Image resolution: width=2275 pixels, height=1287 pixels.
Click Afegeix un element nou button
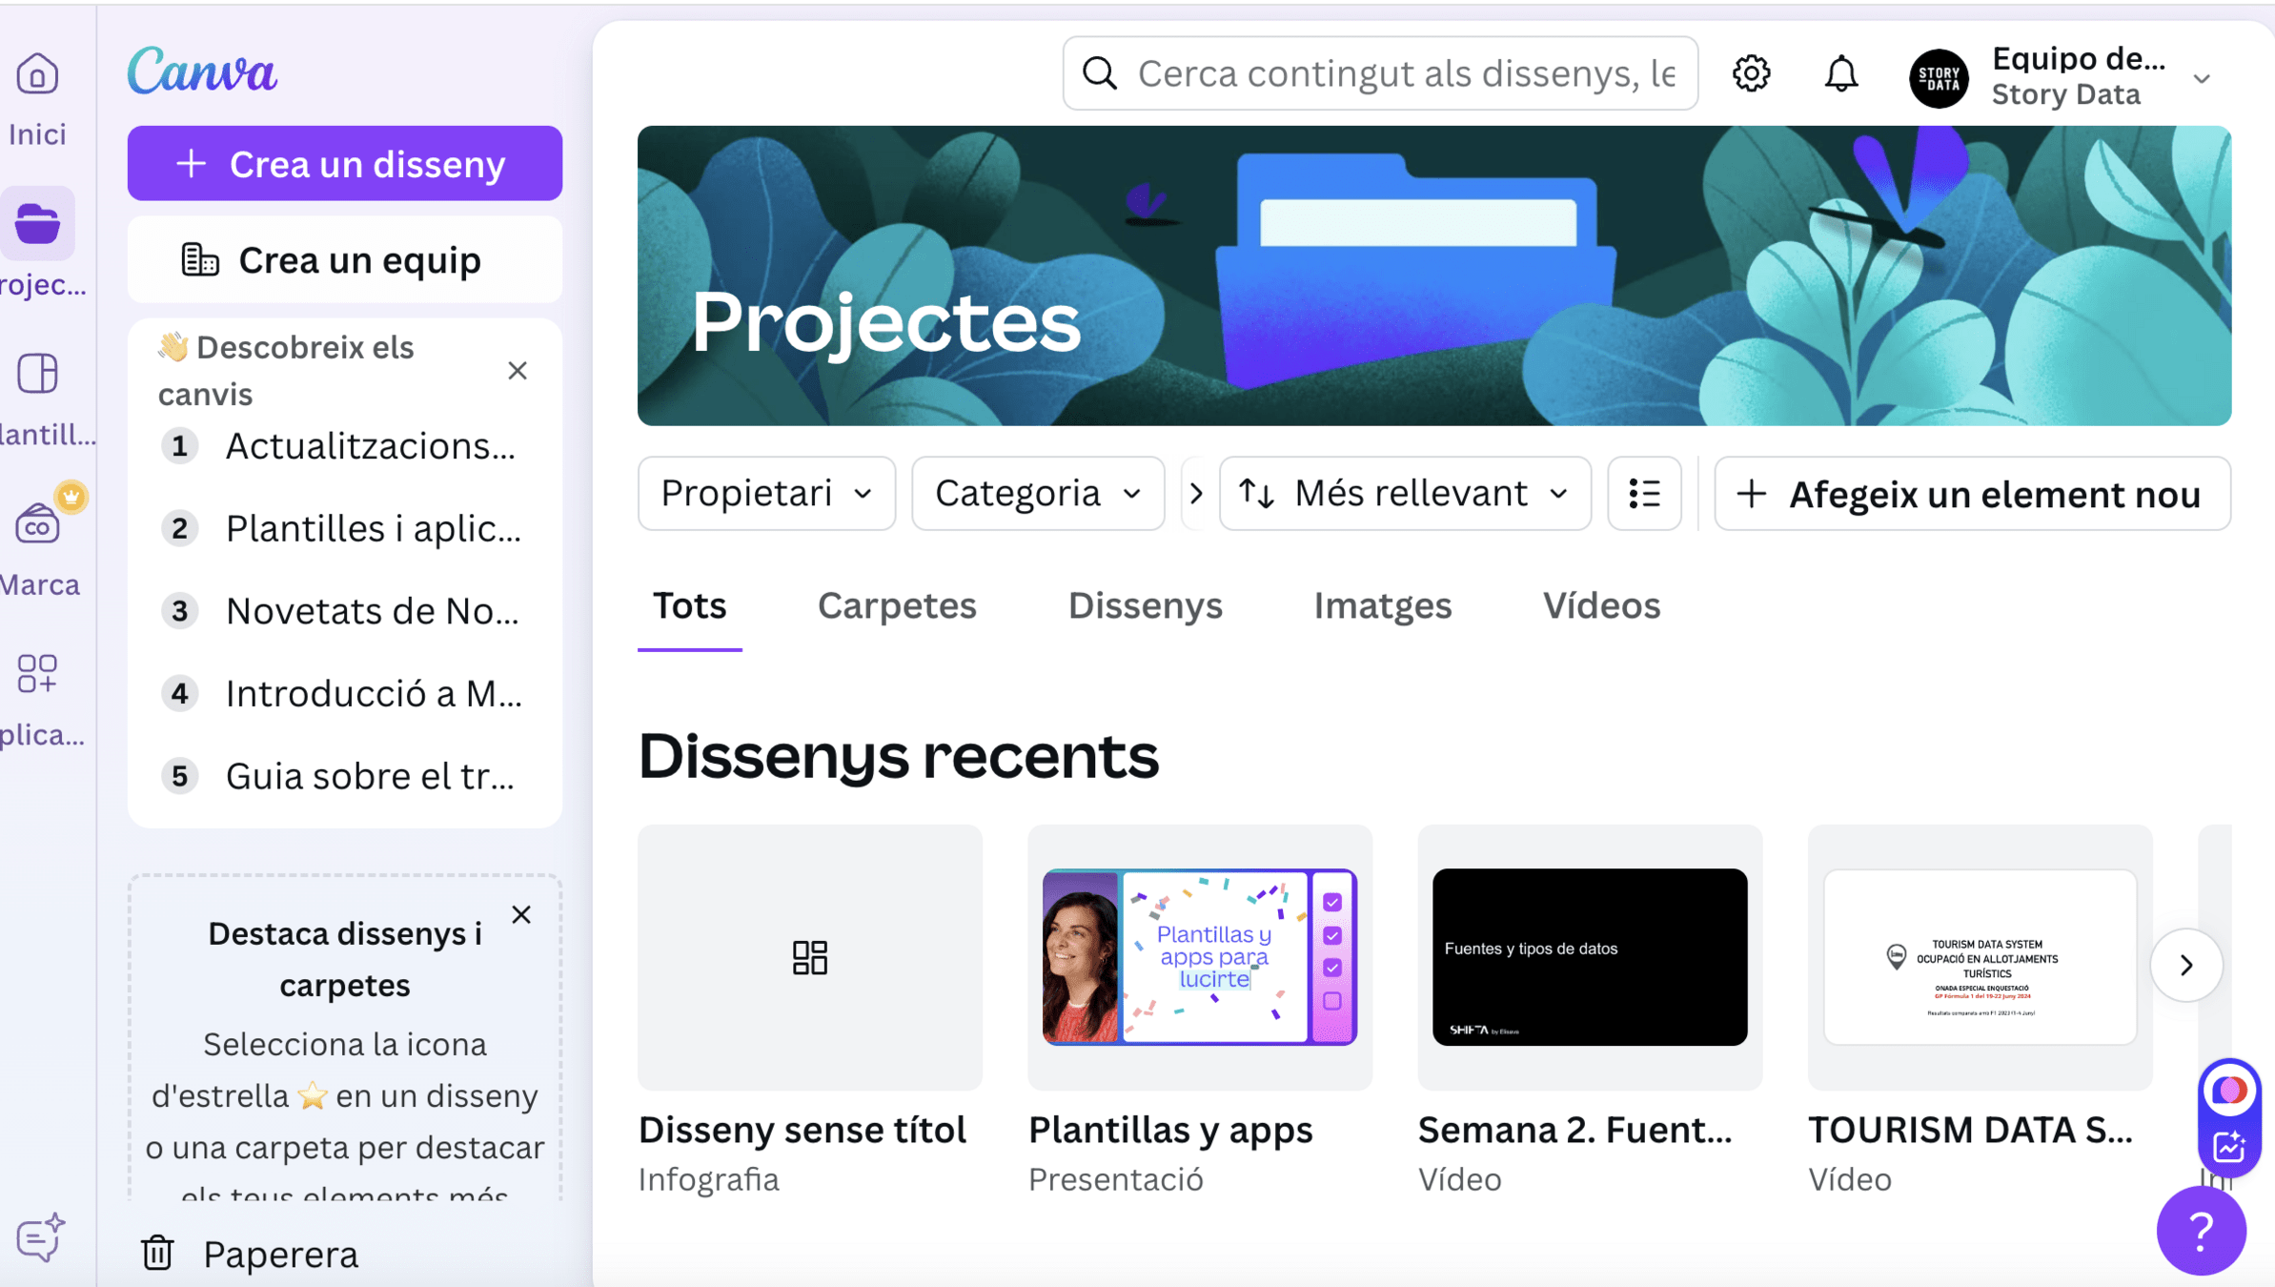(x=1972, y=494)
